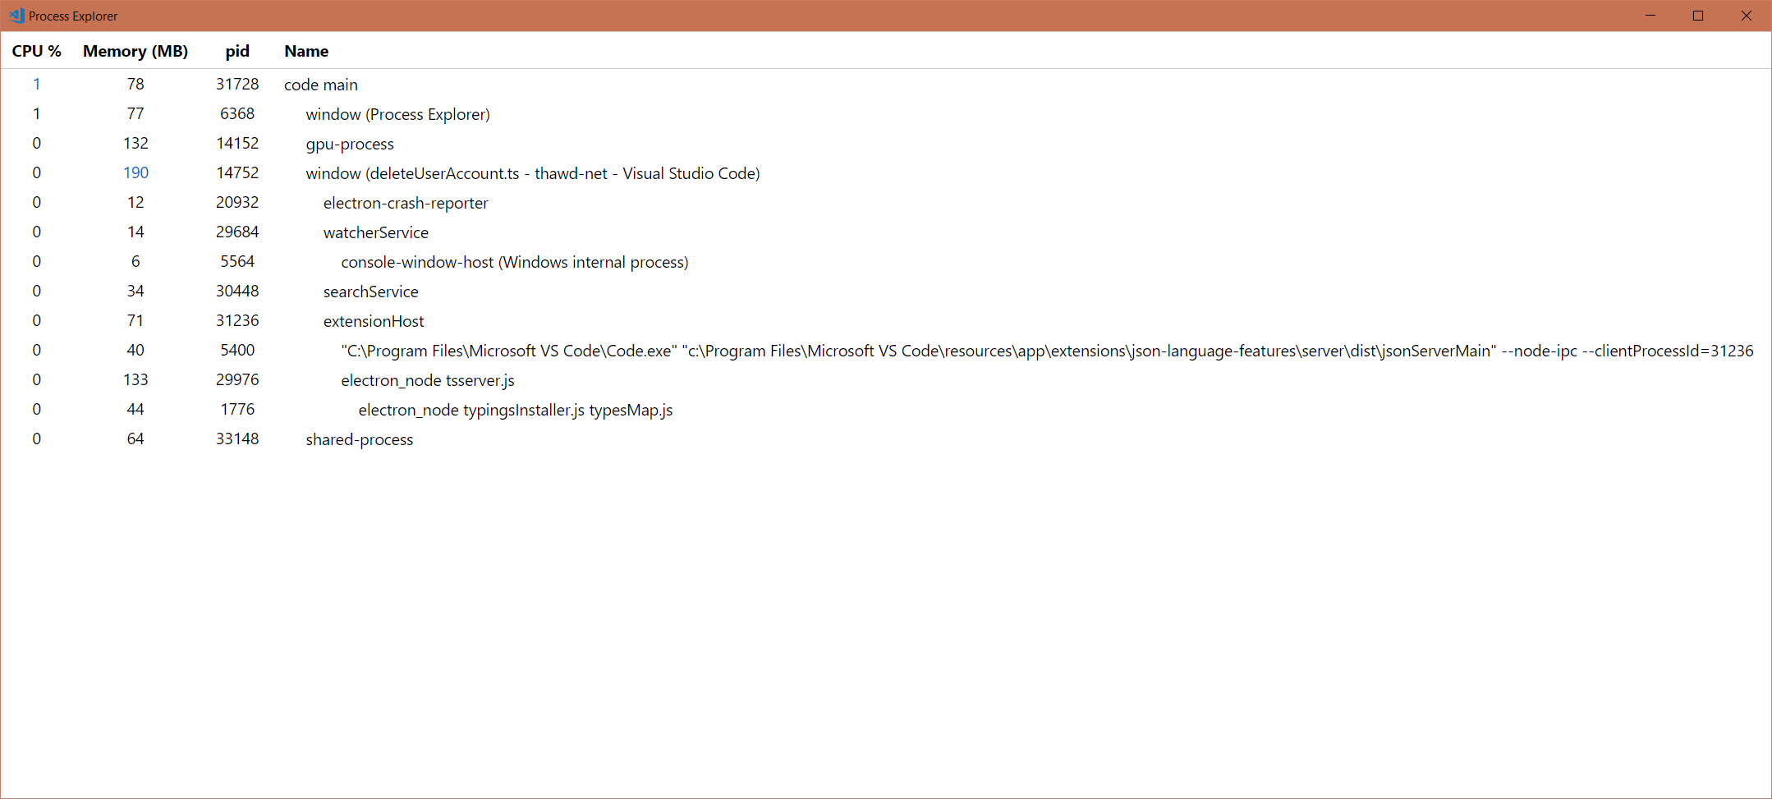The image size is (1772, 799).
Task: Select the typingsInstaller.js process entry
Action: pos(515,410)
